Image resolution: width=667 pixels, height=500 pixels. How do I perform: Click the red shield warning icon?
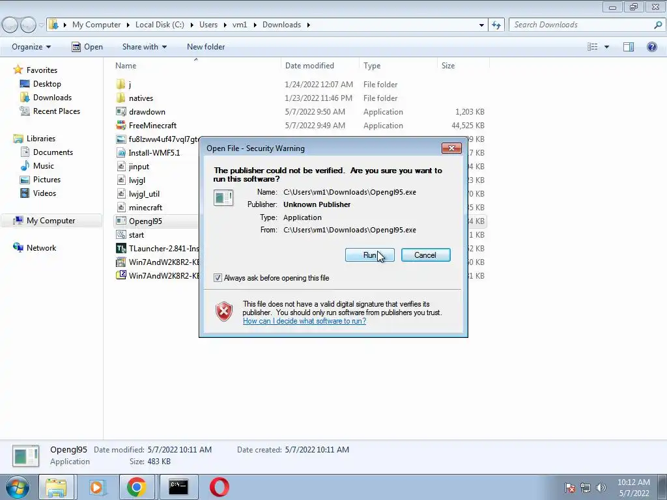[224, 312]
